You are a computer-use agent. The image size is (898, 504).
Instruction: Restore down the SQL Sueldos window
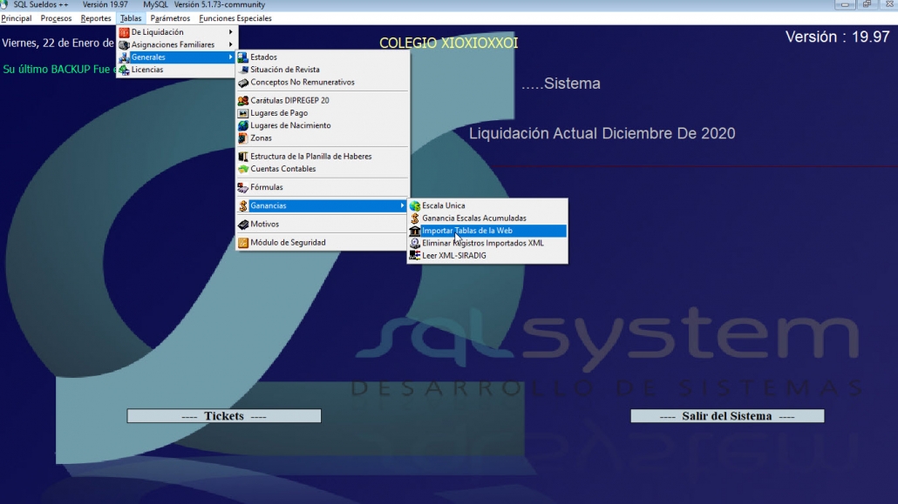(867, 4)
